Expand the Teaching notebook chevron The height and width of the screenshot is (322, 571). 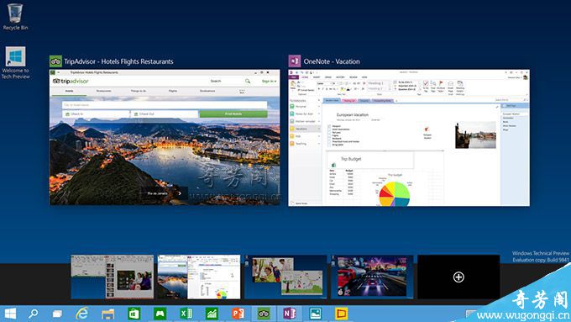coord(319,144)
